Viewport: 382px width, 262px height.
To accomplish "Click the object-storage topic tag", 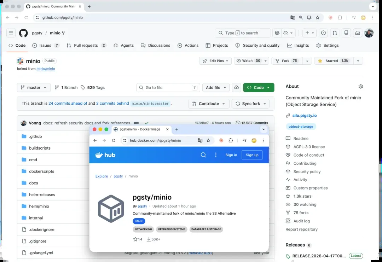I will pyautogui.click(x=301, y=127).
